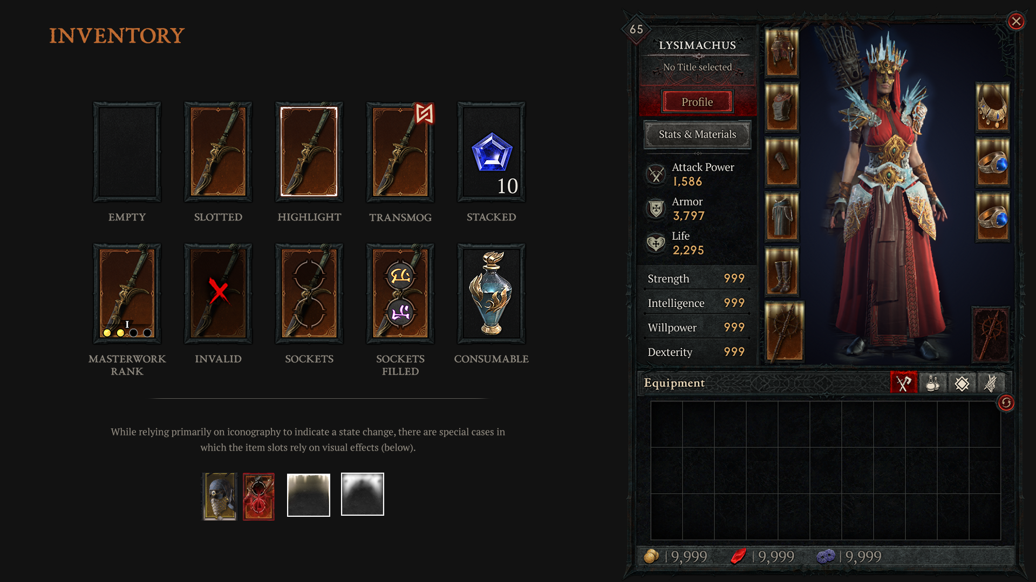The height and width of the screenshot is (582, 1036).
Task: Click the Attack Power icon
Action: pos(656,175)
